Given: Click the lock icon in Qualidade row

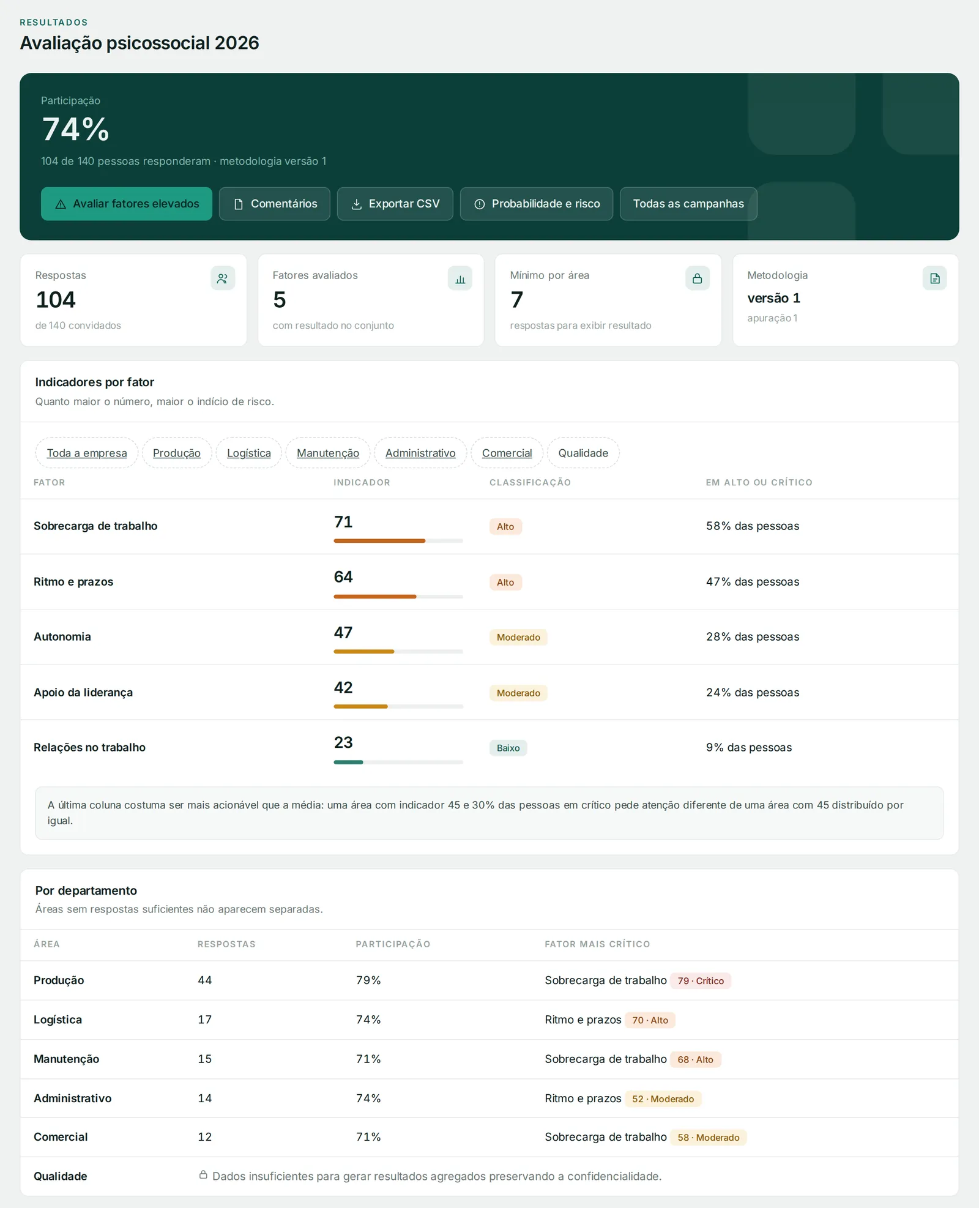Looking at the screenshot, I should point(203,1175).
